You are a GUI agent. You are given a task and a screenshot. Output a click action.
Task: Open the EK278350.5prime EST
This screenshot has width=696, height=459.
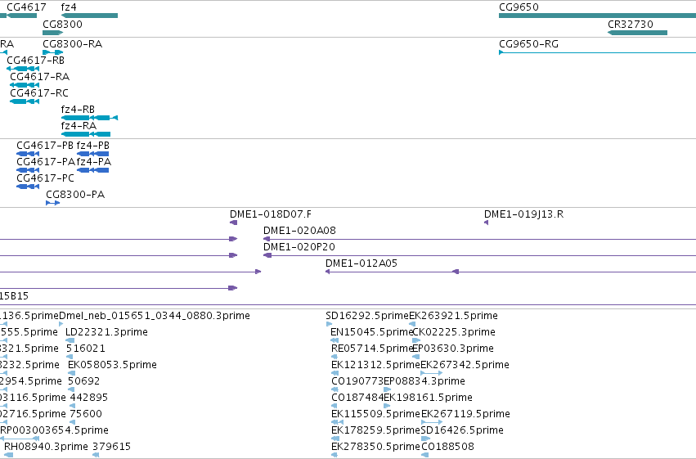coord(335,455)
